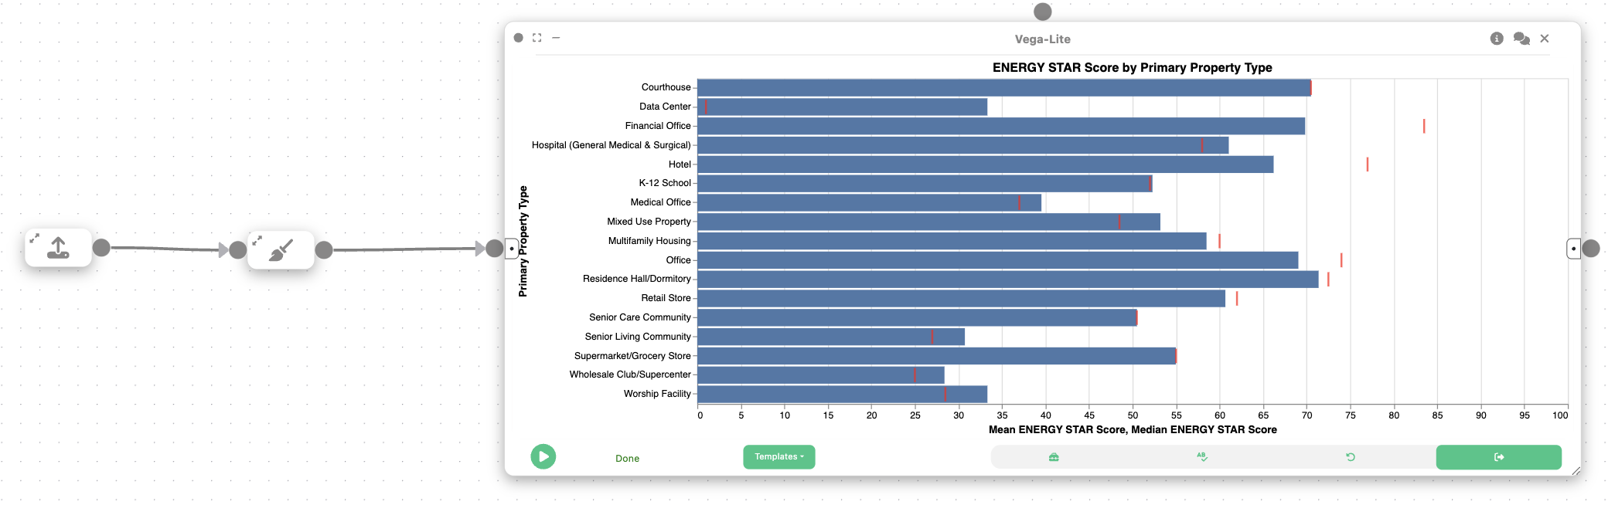Minimize the Vega-Lite panel with dash icon
This screenshot has width=1608, height=505.
[556, 37]
